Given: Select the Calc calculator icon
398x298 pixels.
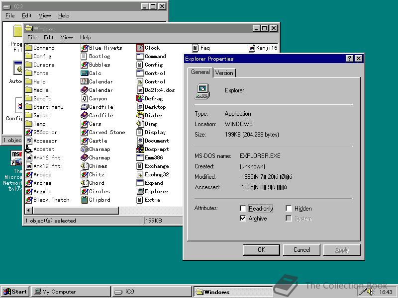Looking at the screenshot, I should coord(85,73).
